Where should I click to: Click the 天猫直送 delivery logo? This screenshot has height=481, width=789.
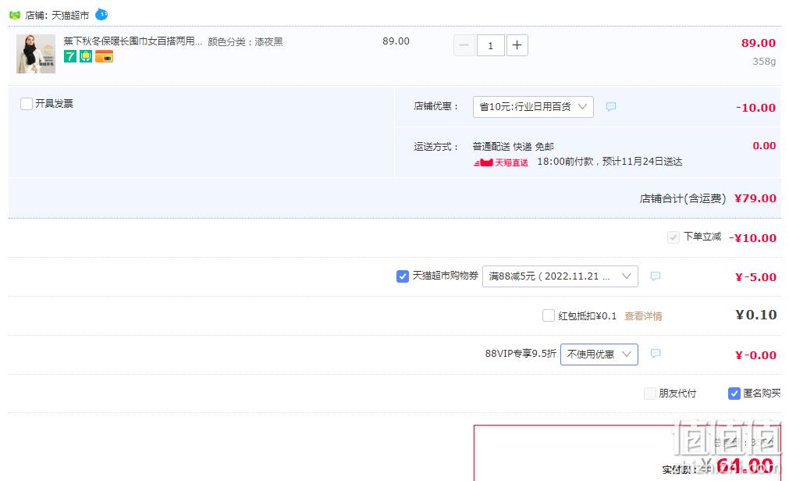501,162
